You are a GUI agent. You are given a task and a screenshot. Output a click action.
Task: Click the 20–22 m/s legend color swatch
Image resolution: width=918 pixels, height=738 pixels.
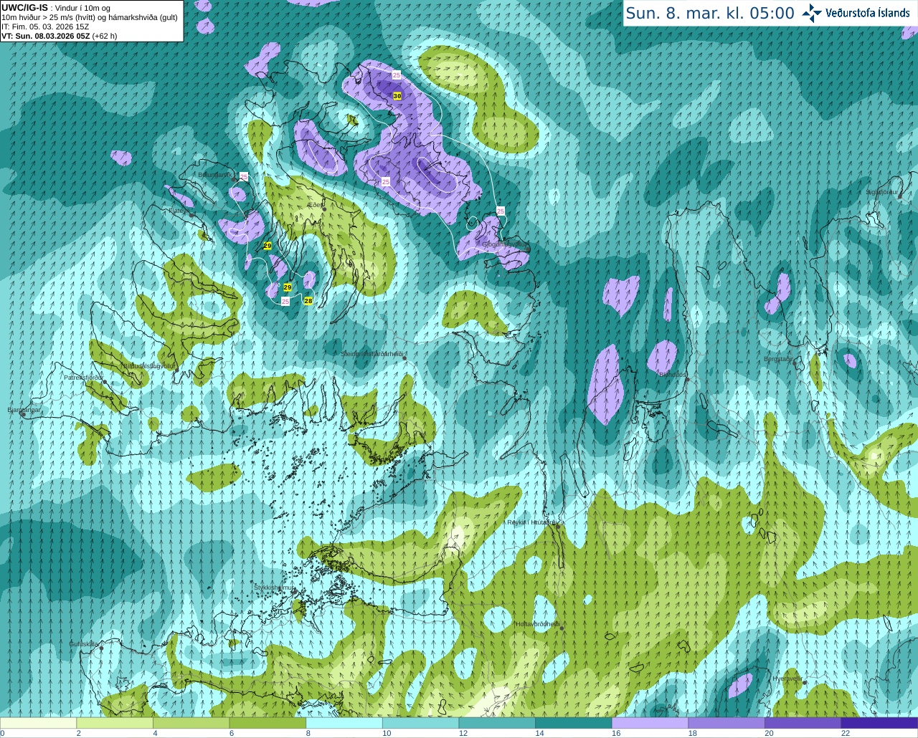click(x=803, y=723)
